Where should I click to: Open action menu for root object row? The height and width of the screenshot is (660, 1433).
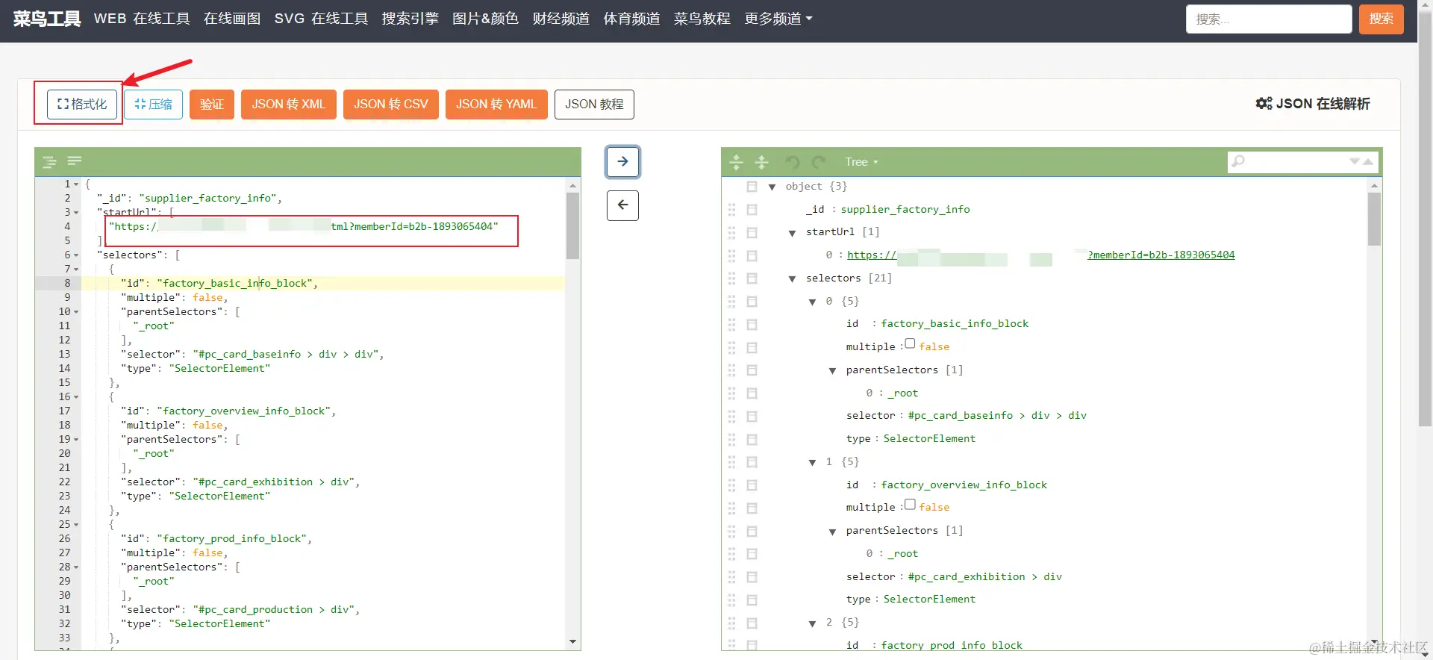click(752, 187)
